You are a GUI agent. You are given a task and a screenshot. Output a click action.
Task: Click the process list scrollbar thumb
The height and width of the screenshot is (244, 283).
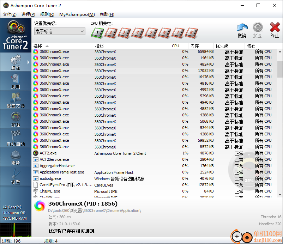coord(280,69)
